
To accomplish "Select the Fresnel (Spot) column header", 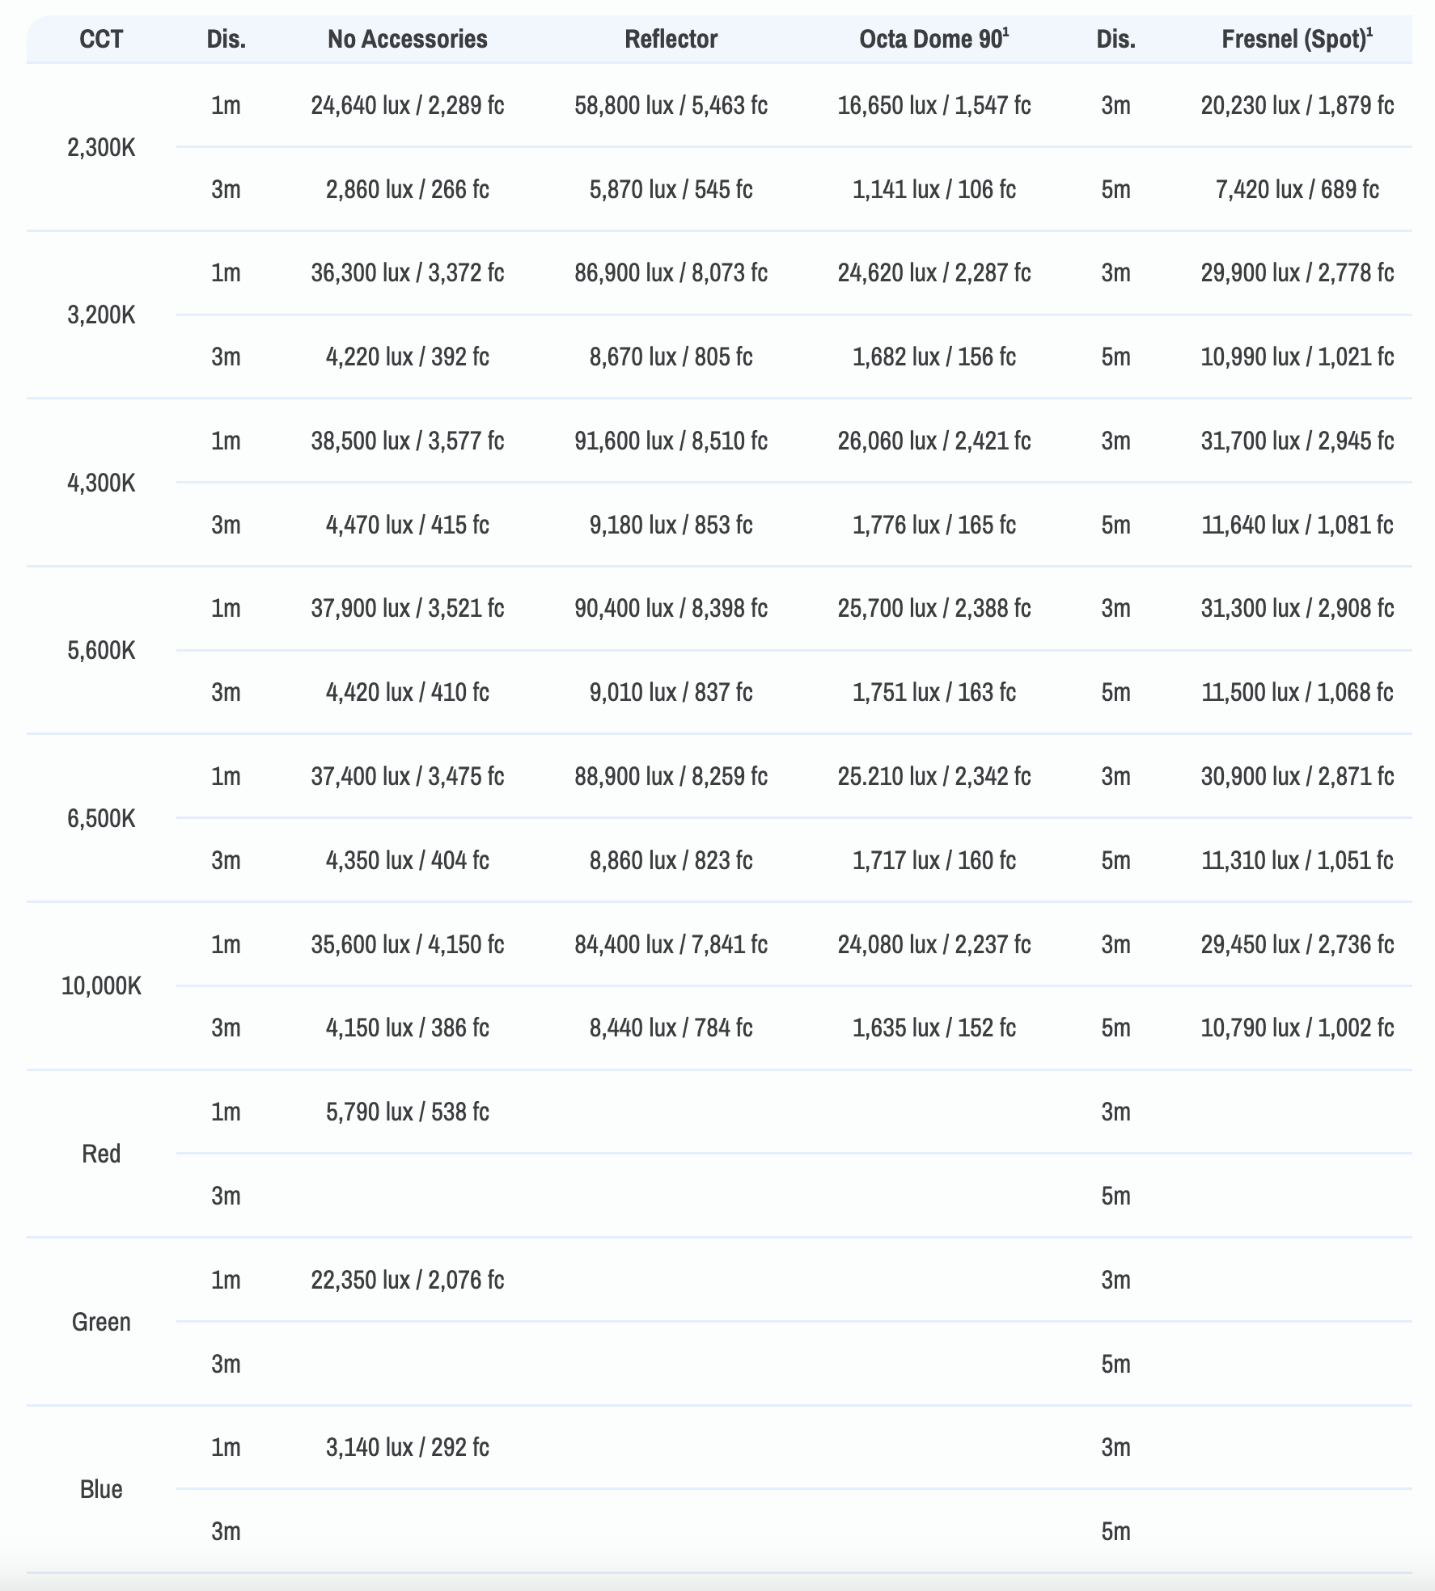I will click(x=1297, y=39).
